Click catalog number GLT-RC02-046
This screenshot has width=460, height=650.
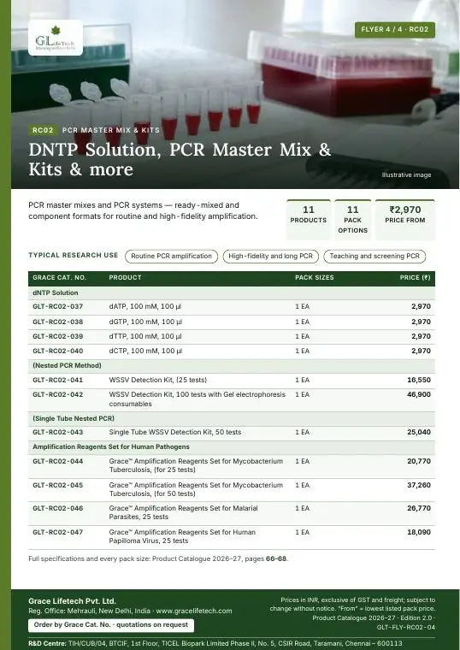click(58, 508)
